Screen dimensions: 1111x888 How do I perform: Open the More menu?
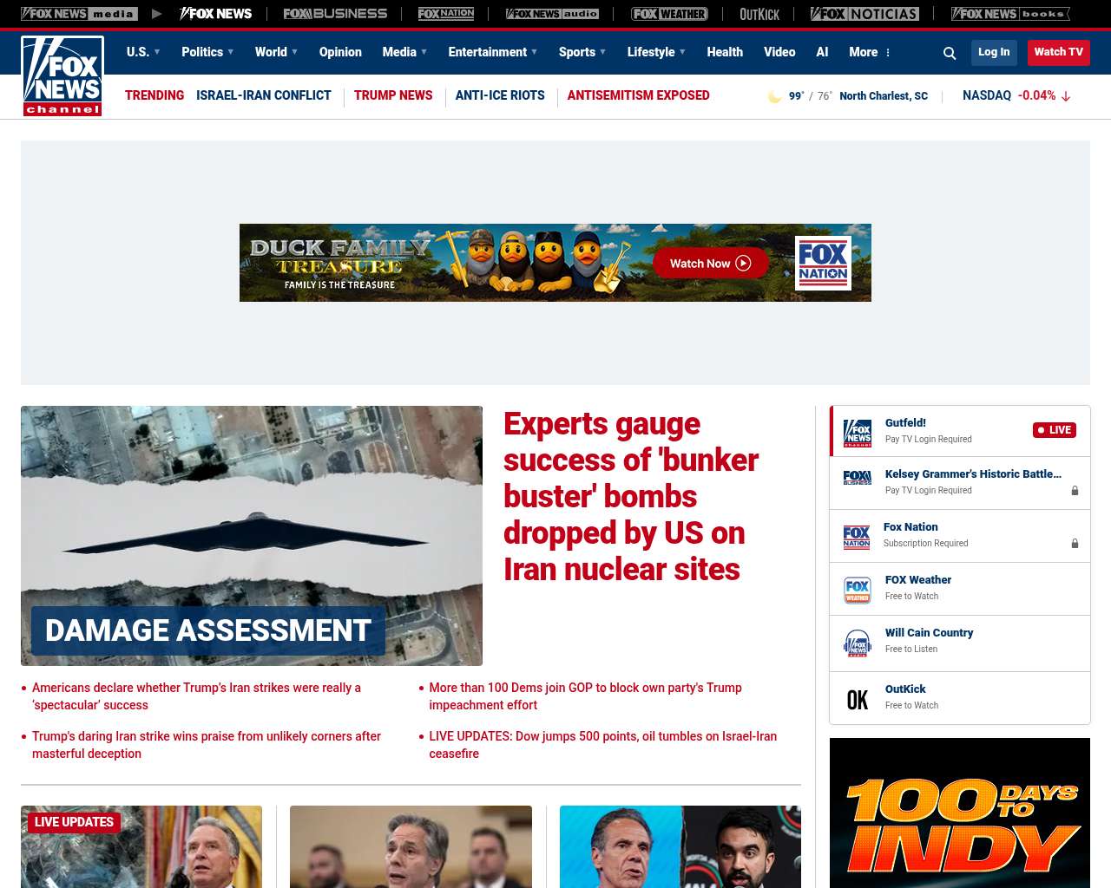(x=870, y=52)
